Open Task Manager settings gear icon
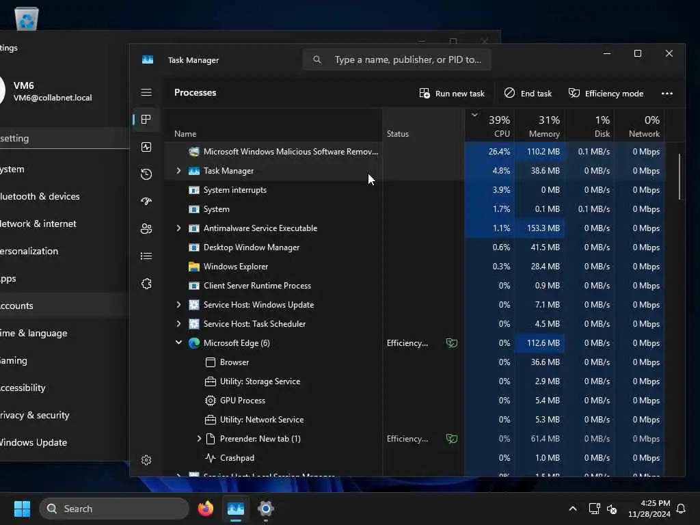 146,460
